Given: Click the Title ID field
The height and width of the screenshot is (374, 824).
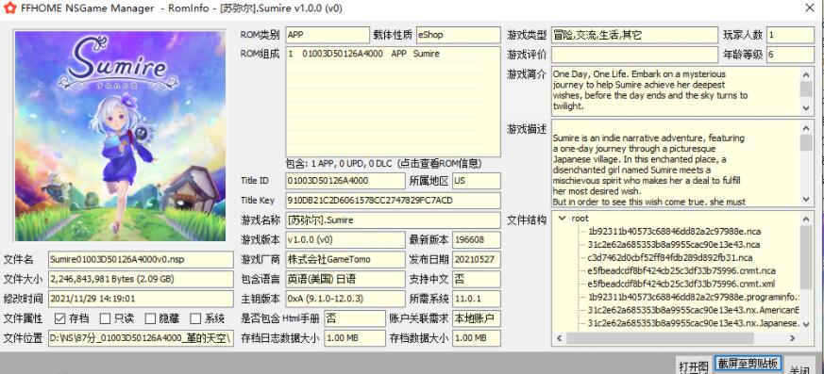Looking at the screenshot, I should tap(345, 181).
